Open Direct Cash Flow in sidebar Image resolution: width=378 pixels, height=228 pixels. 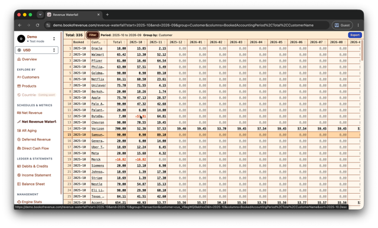(35, 148)
